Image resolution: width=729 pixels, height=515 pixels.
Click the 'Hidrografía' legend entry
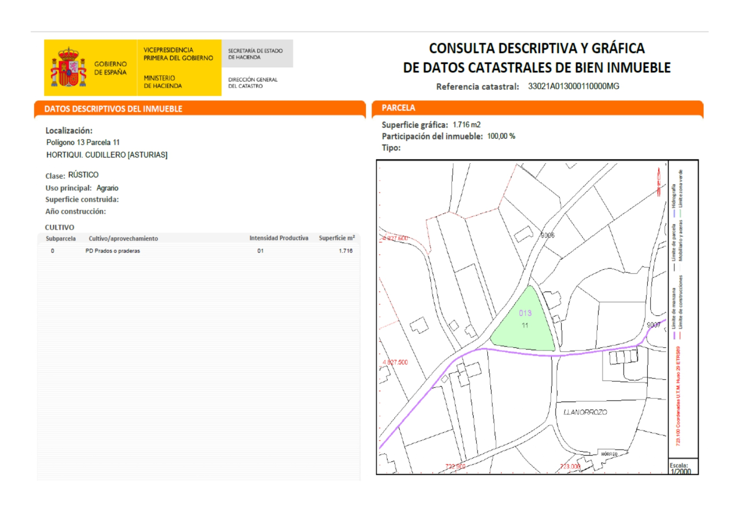tap(674, 200)
